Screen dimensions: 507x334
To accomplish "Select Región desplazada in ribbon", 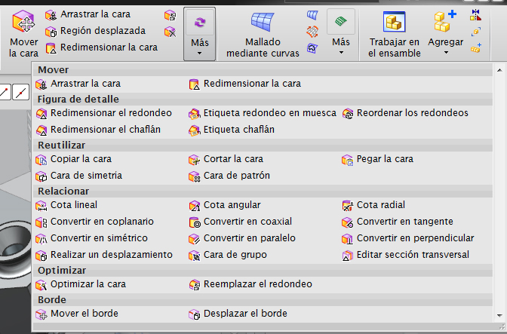I will (104, 31).
